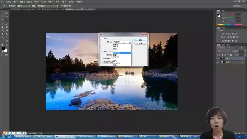Choose 50% 灰色 in the Fill dropdown list
The height and width of the screenshot is (139, 247).
click(117, 63)
